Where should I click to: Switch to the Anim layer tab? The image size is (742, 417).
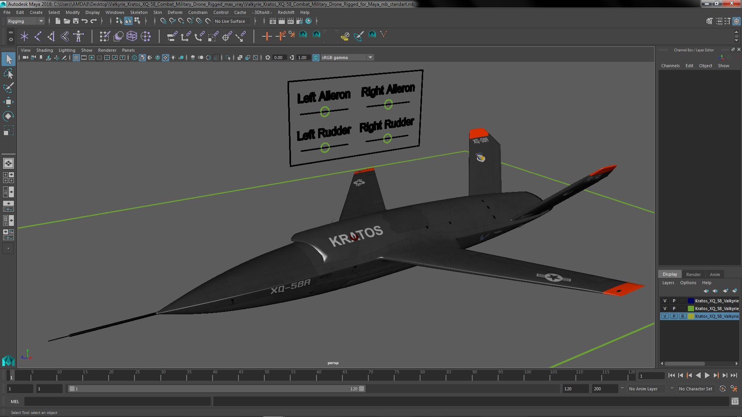715,275
